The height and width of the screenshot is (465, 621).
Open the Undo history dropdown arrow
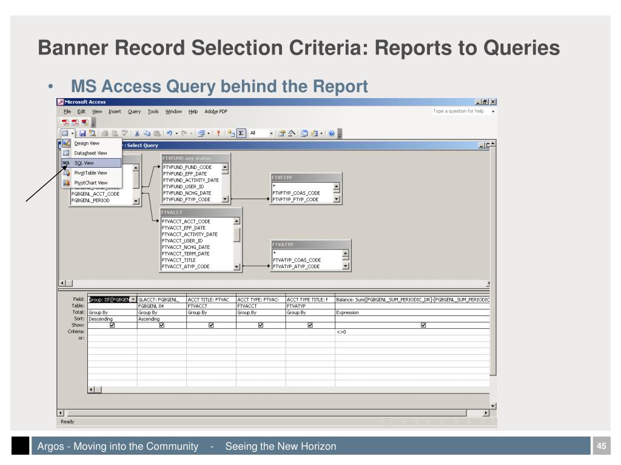point(176,133)
